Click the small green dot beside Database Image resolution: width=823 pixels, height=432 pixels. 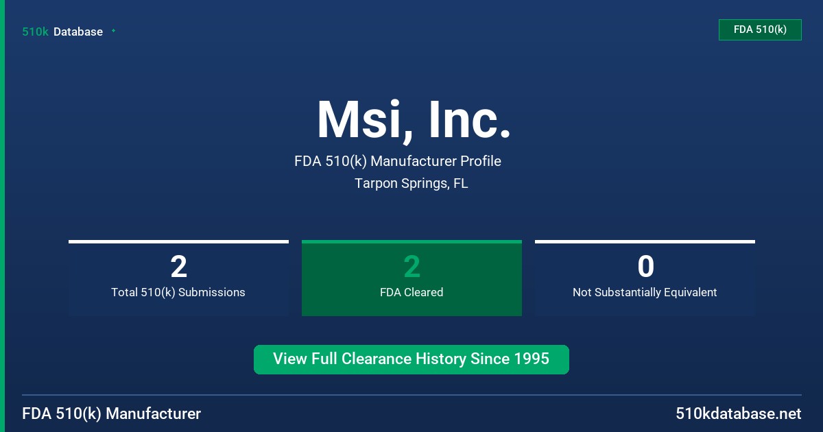(113, 31)
